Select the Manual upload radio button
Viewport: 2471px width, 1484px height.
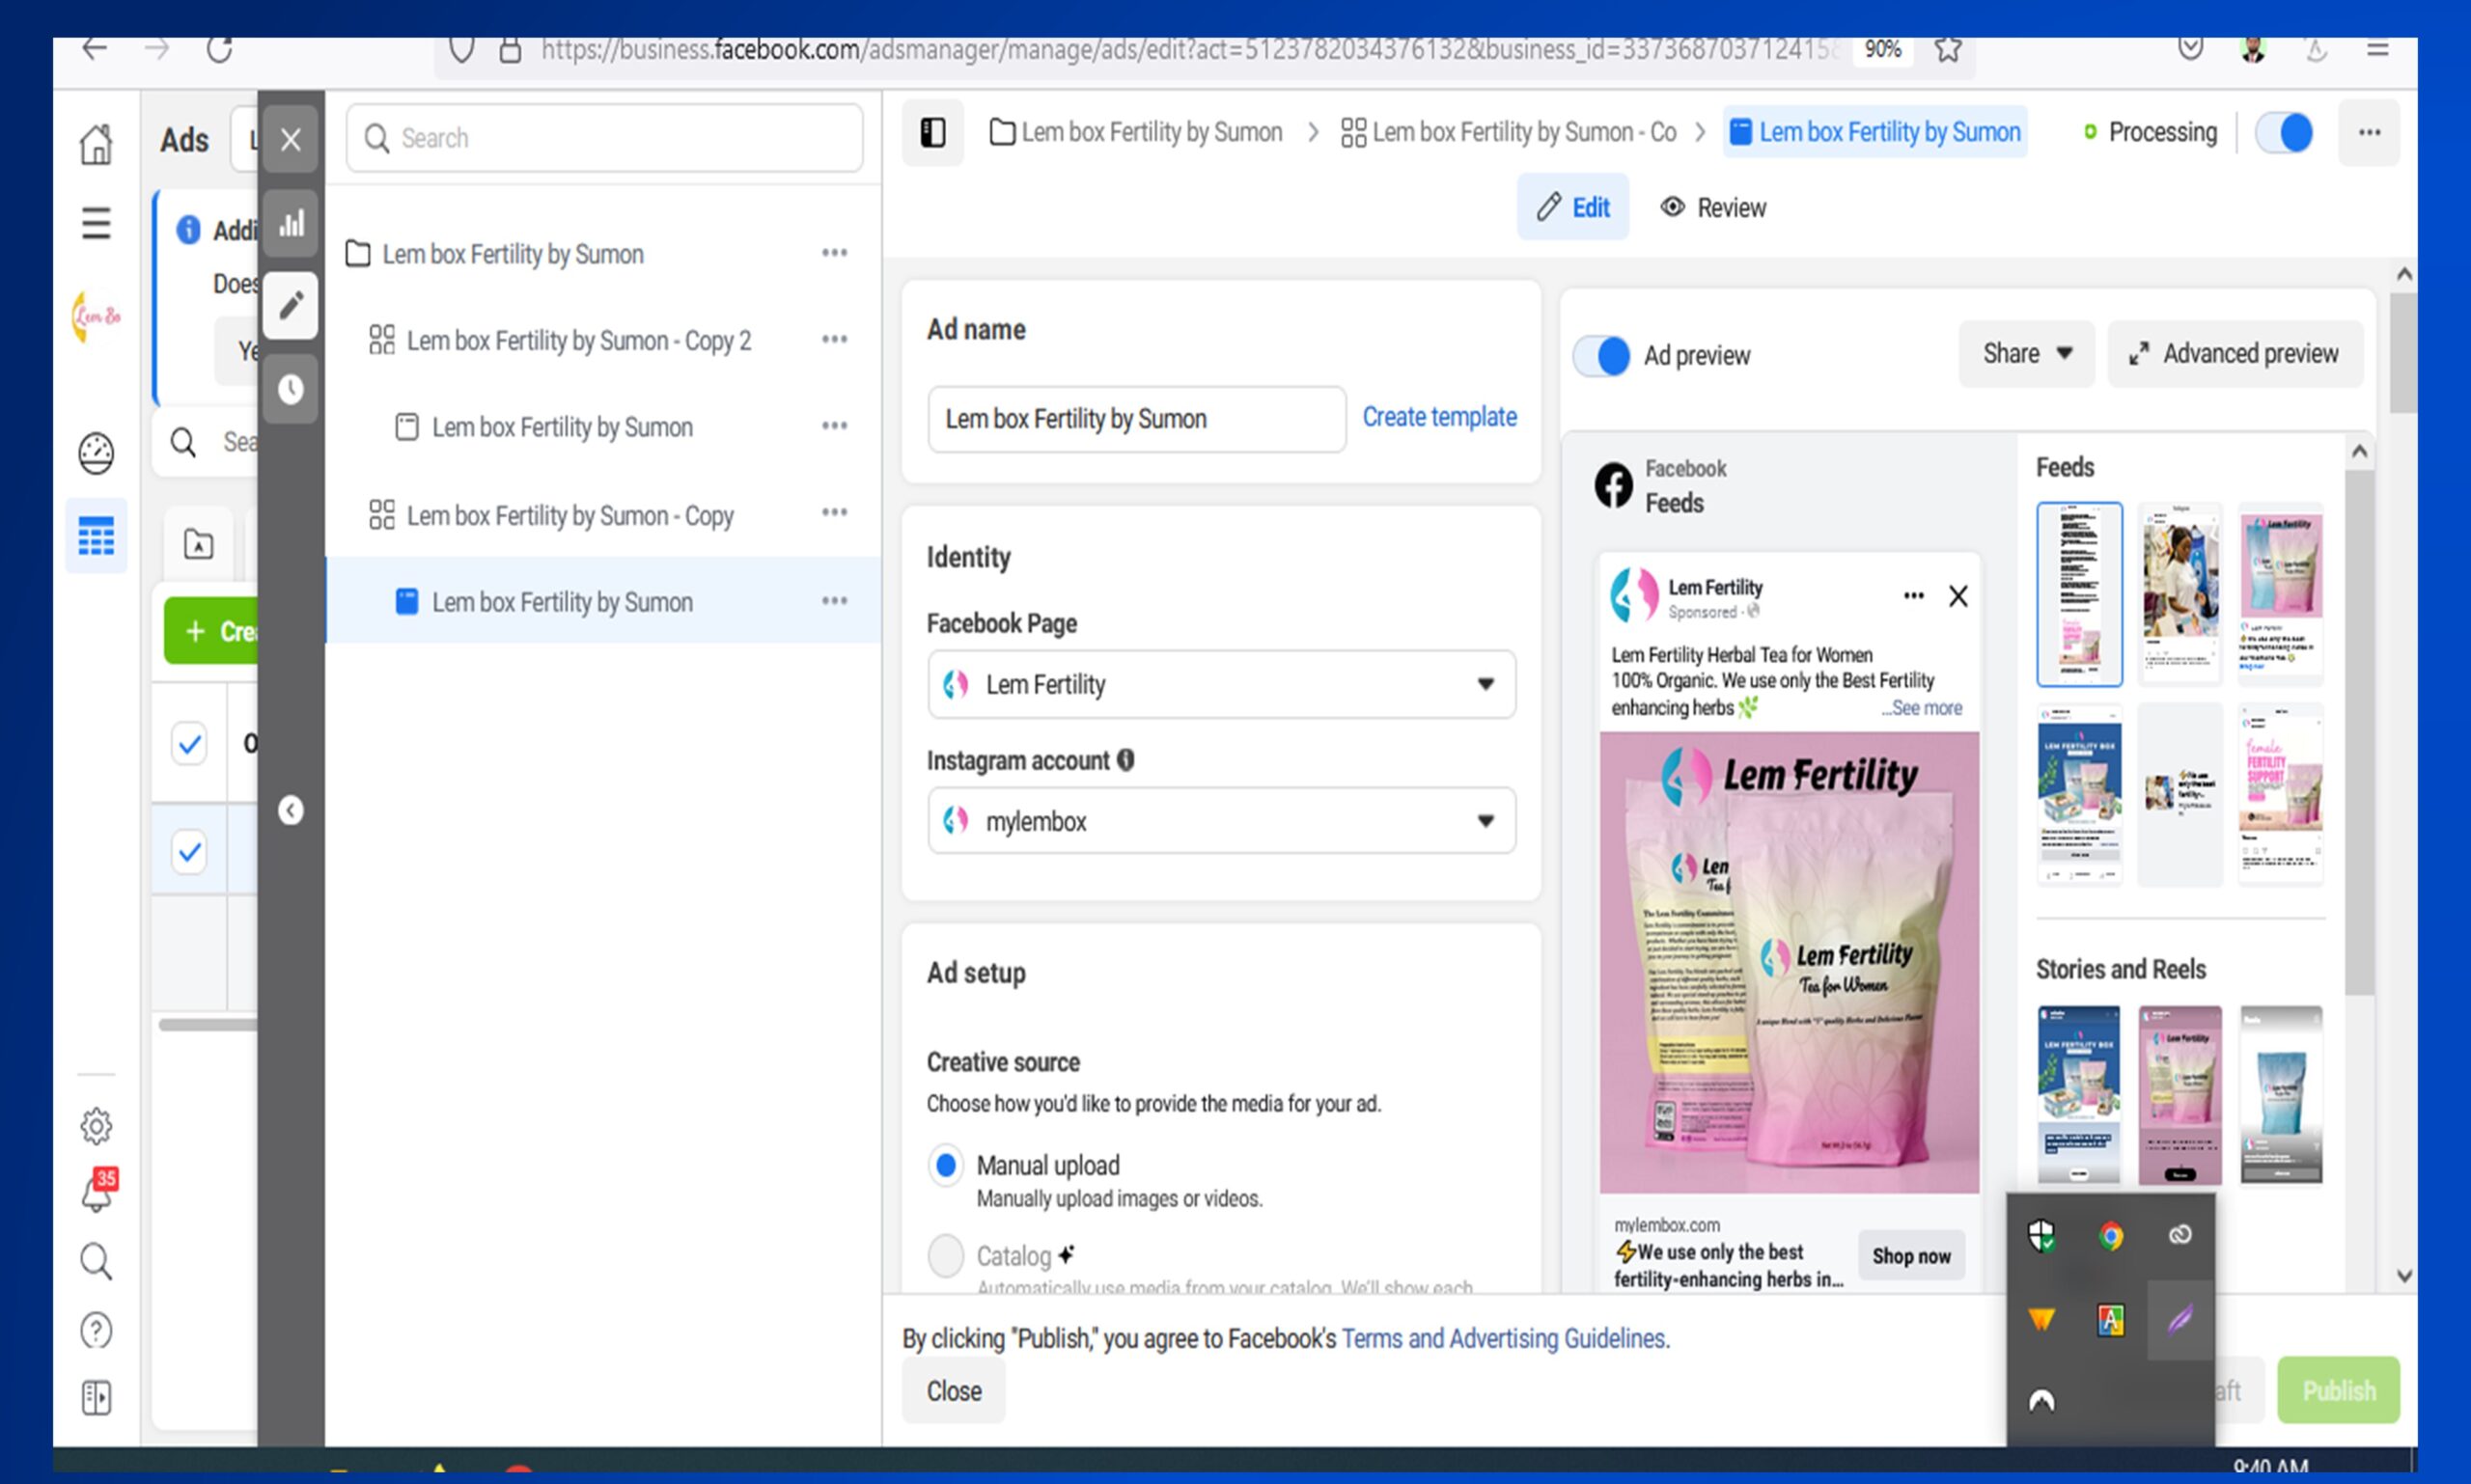tap(945, 1165)
